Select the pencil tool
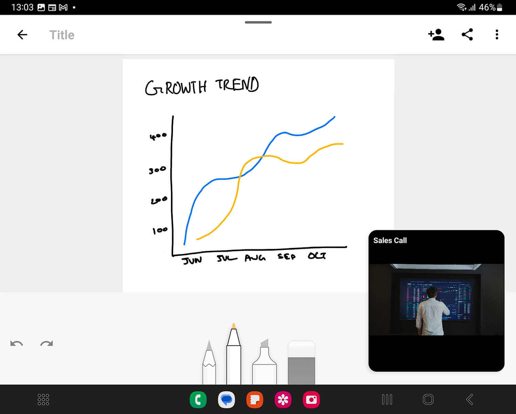This screenshot has height=414, width=516. (209, 362)
